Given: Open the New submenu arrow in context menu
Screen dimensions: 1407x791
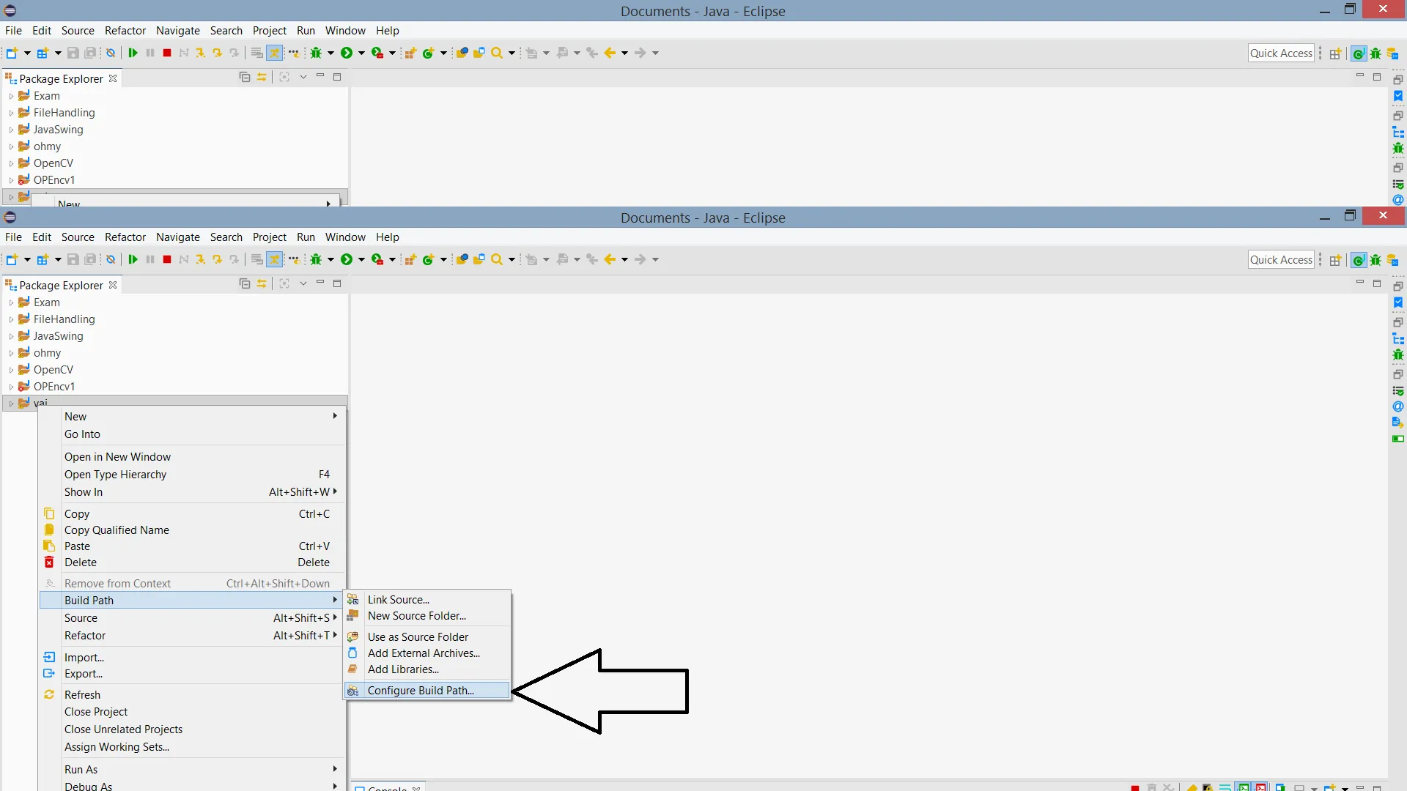Looking at the screenshot, I should click(x=335, y=416).
